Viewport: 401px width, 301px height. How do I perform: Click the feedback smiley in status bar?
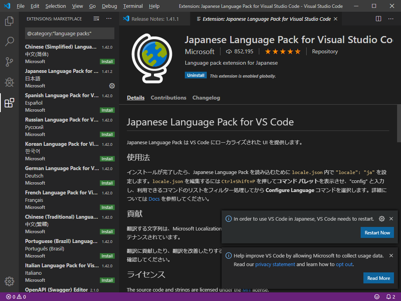[x=377, y=297]
